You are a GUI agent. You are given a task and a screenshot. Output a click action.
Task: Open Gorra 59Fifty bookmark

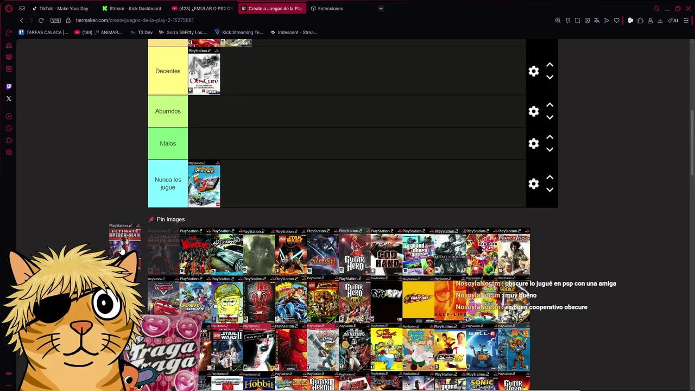[182, 33]
